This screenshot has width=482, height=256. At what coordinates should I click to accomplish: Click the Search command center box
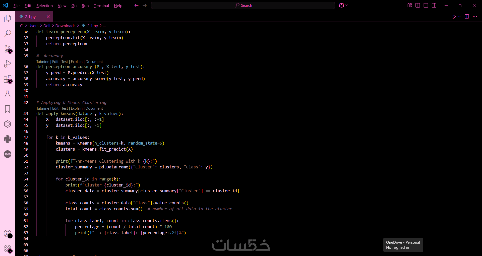pos(243,5)
